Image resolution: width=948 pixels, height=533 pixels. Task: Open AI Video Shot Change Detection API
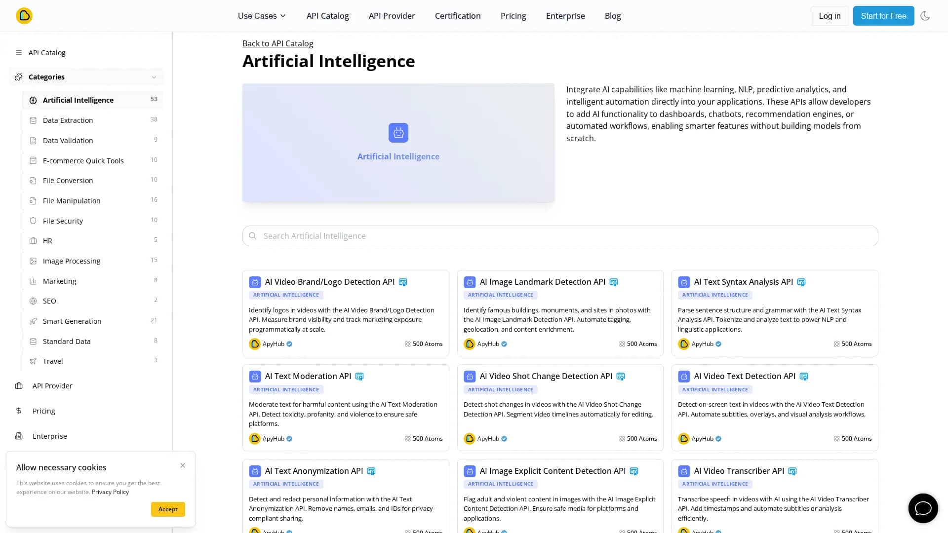(x=546, y=376)
